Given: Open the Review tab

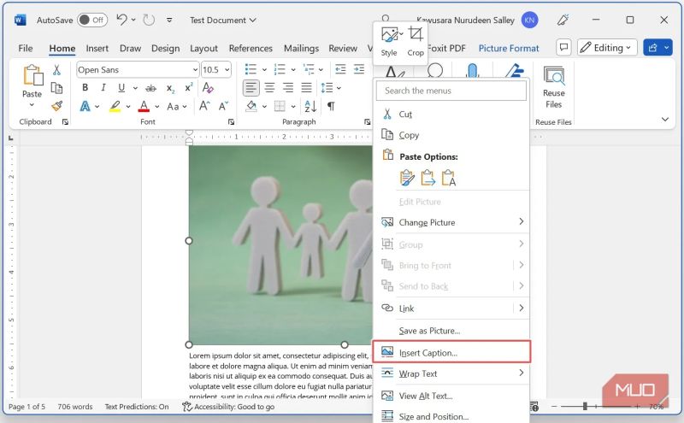Looking at the screenshot, I should 343,48.
